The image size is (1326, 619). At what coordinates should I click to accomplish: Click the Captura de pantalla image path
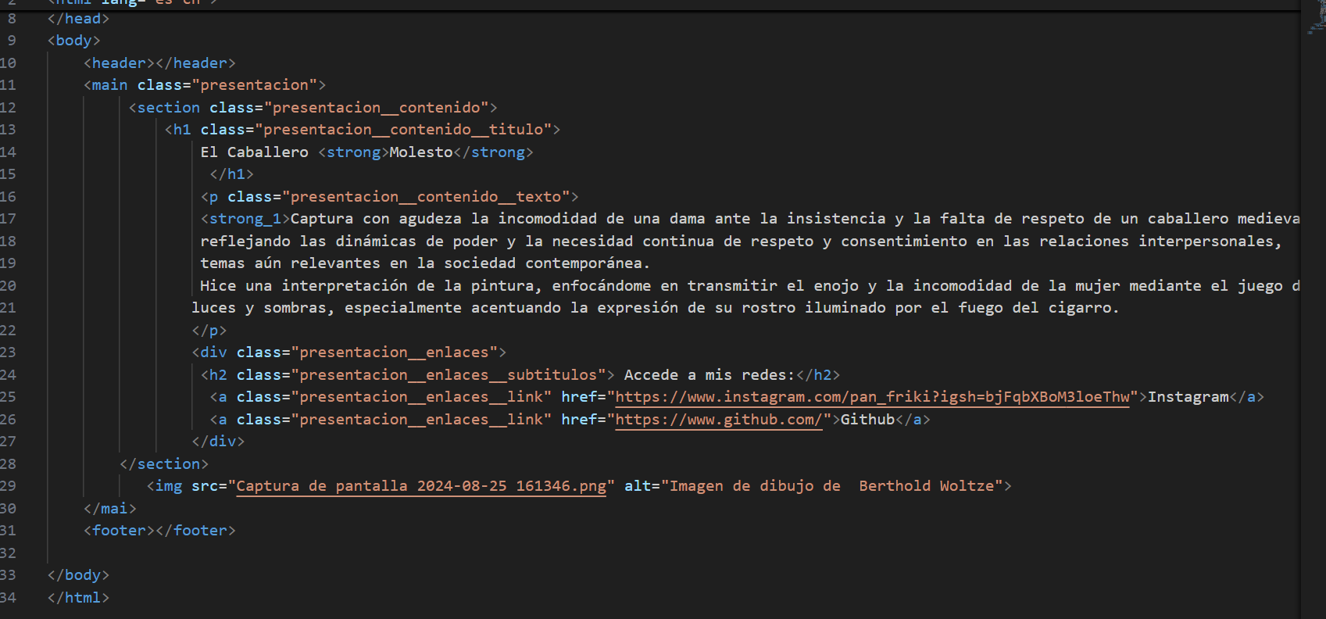(421, 486)
